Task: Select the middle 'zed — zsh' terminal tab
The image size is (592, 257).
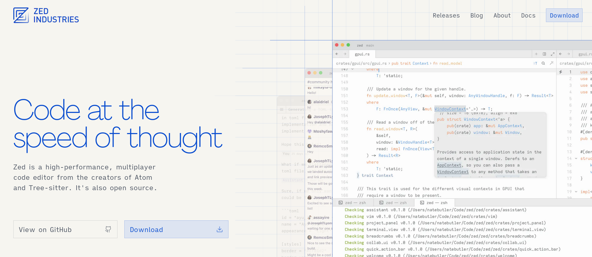Action: pos(393,202)
